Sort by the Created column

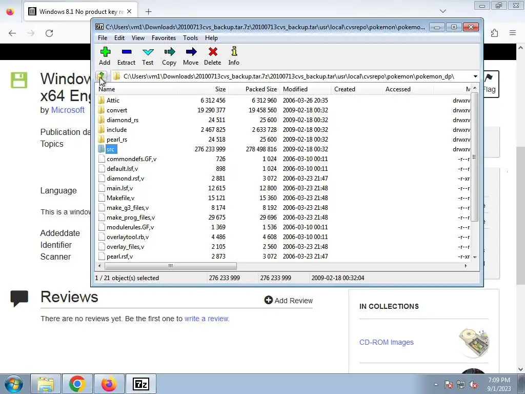click(x=357, y=89)
